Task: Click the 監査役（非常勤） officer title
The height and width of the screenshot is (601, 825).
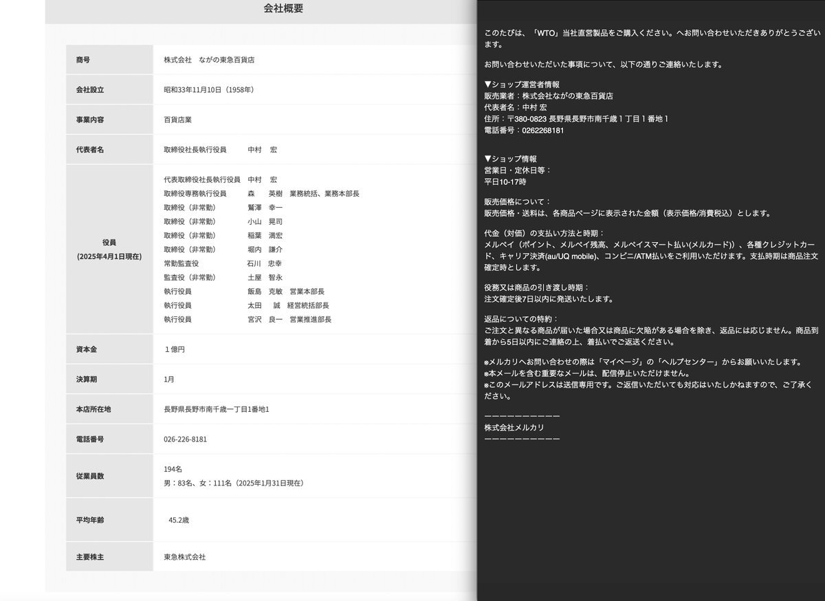Action: pyautogui.click(x=190, y=278)
